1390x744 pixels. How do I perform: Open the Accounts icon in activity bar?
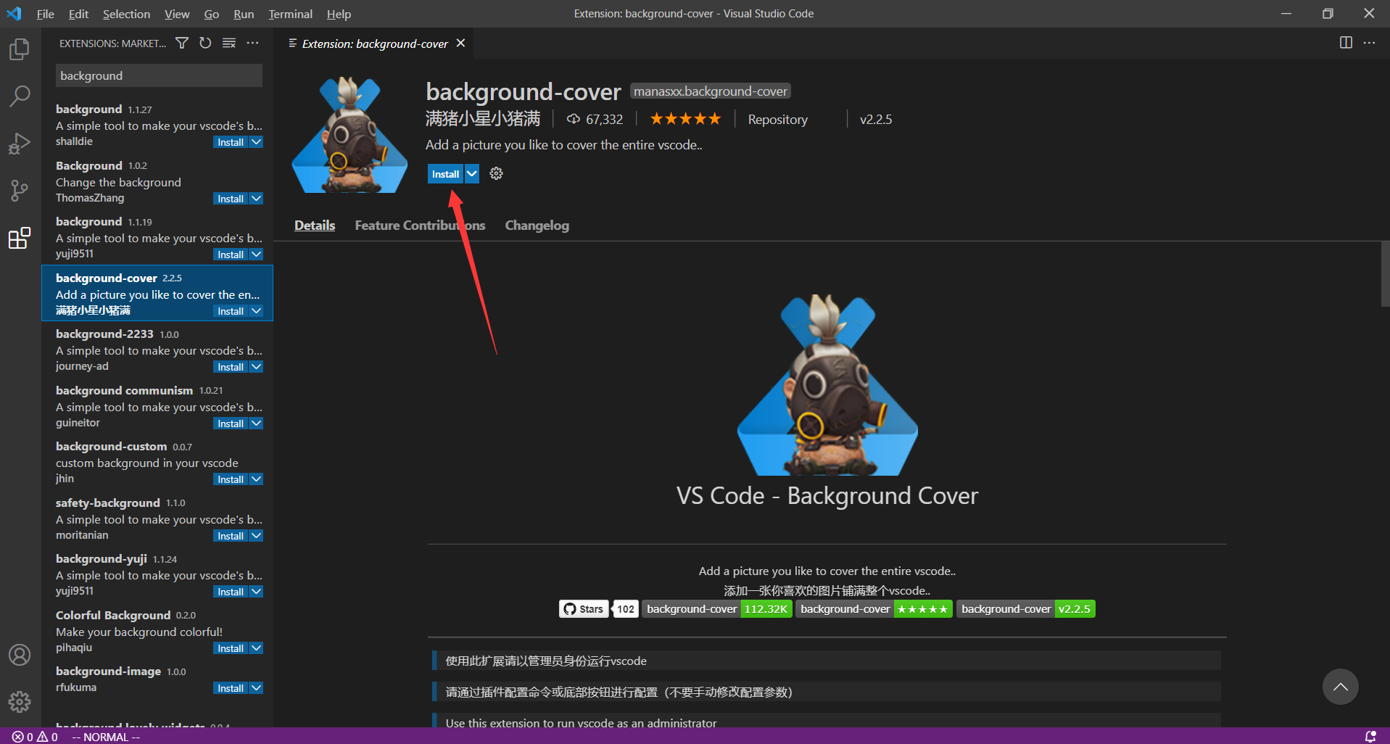click(x=20, y=655)
